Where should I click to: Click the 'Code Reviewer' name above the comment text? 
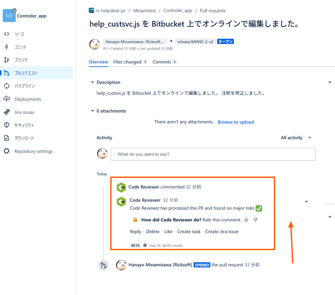point(145,200)
